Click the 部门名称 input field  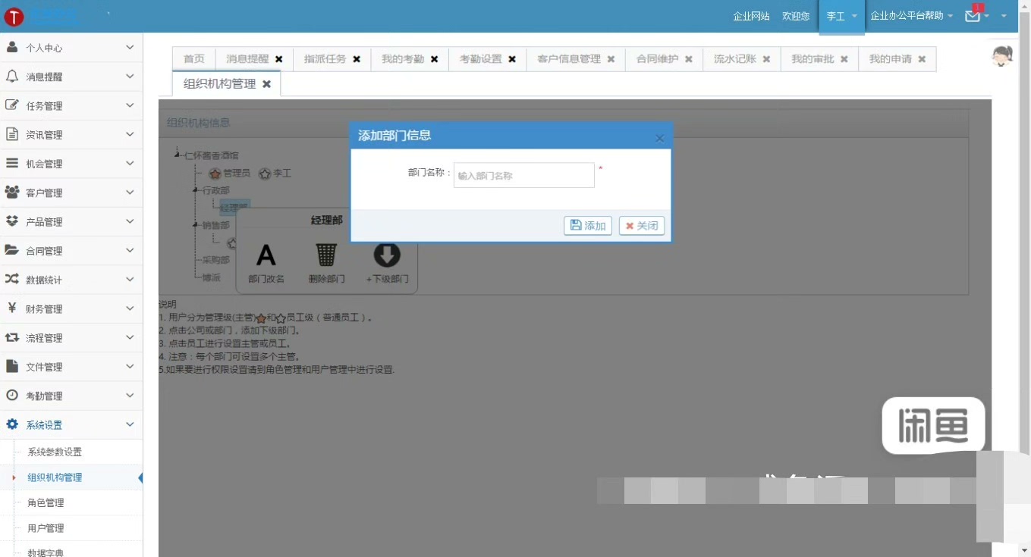[x=524, y=175]
